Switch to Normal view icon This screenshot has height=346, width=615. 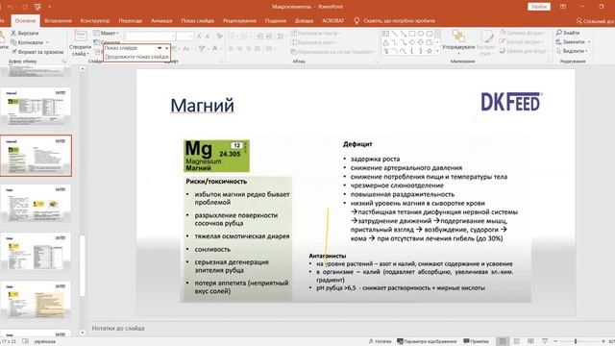tap(503, 341)
